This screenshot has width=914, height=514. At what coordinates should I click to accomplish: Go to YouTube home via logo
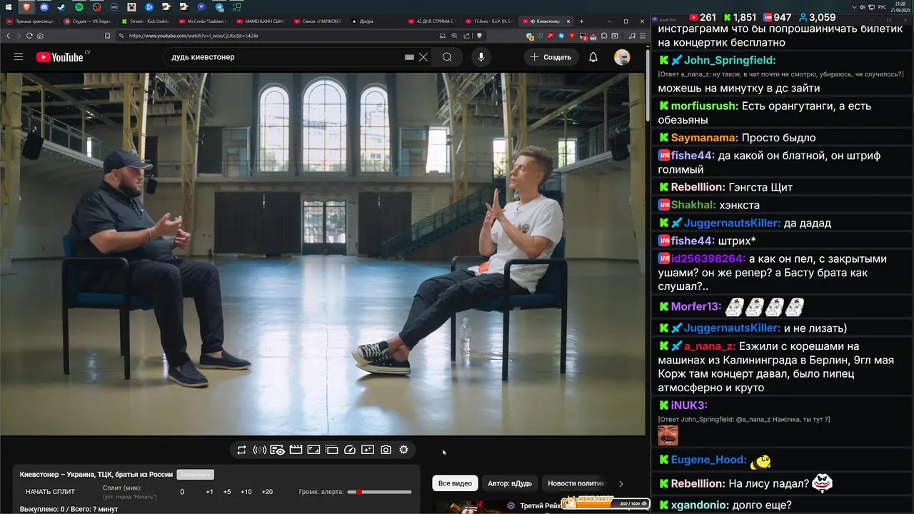click(61, 57)
